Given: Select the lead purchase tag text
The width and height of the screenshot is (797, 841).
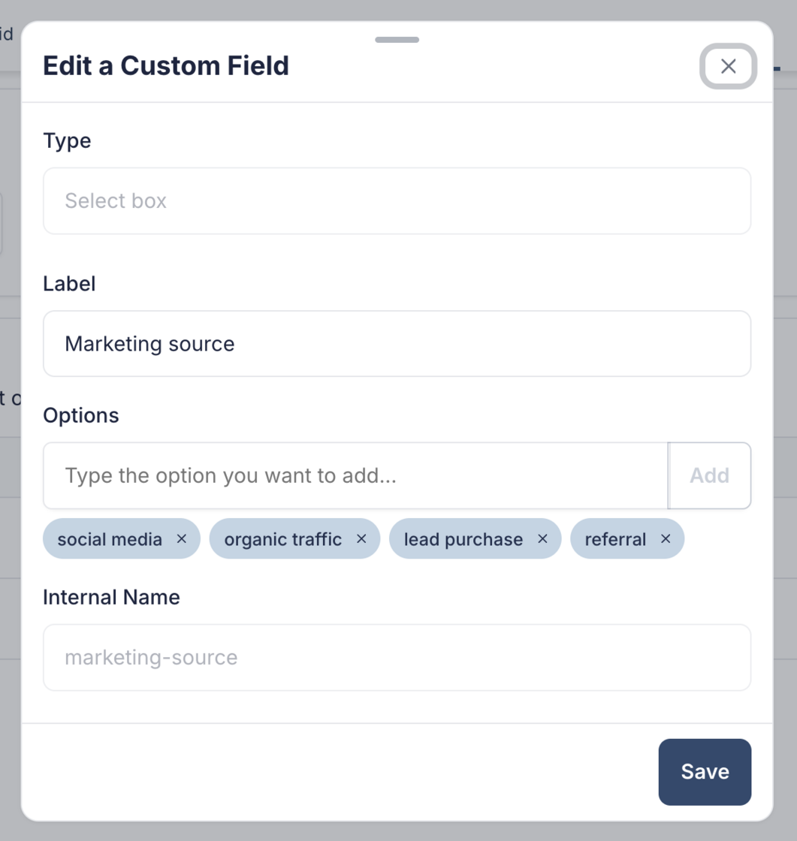Looking at the screenshot, I should pyautogui.click(x=463, y=539).
